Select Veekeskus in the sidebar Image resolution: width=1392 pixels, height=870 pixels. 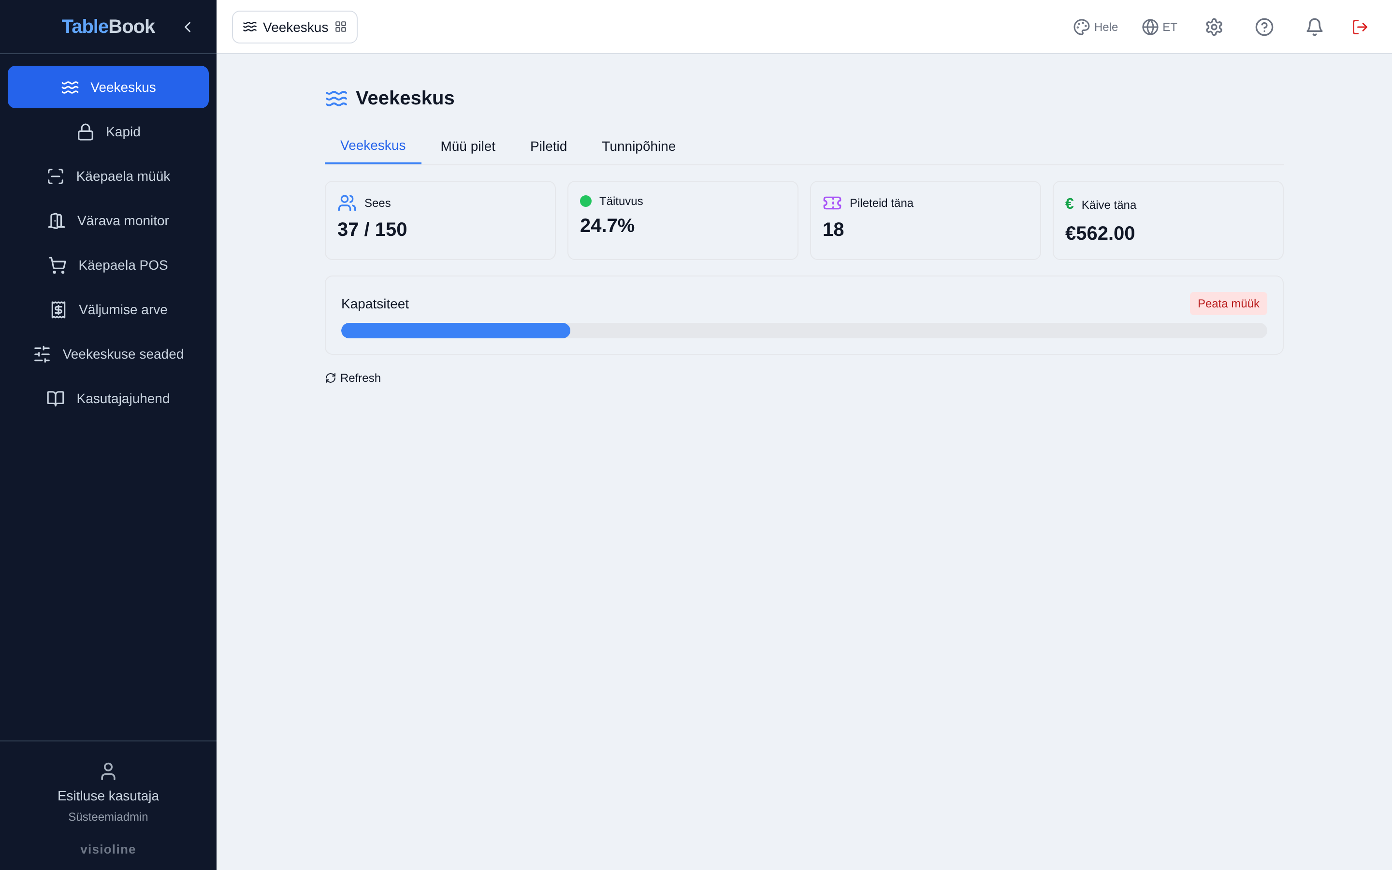pyautogui.click(x=108, y=87)
